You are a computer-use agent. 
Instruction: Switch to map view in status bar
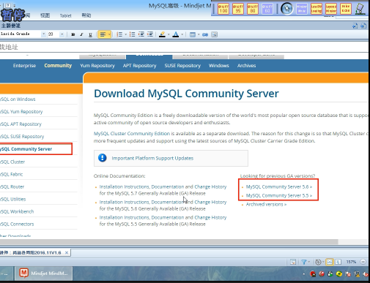[330, 262]
